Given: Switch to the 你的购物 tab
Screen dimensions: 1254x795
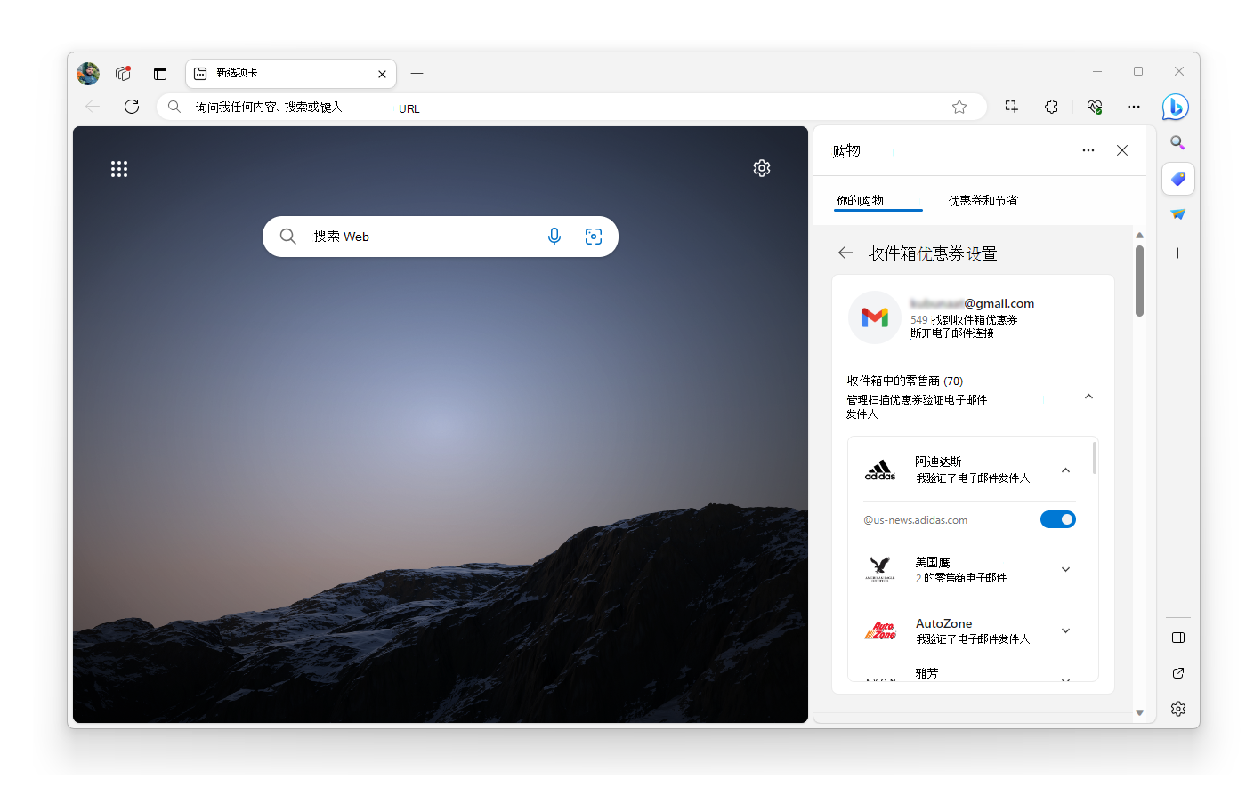Looking at the screenshot, I should point(878,201).
